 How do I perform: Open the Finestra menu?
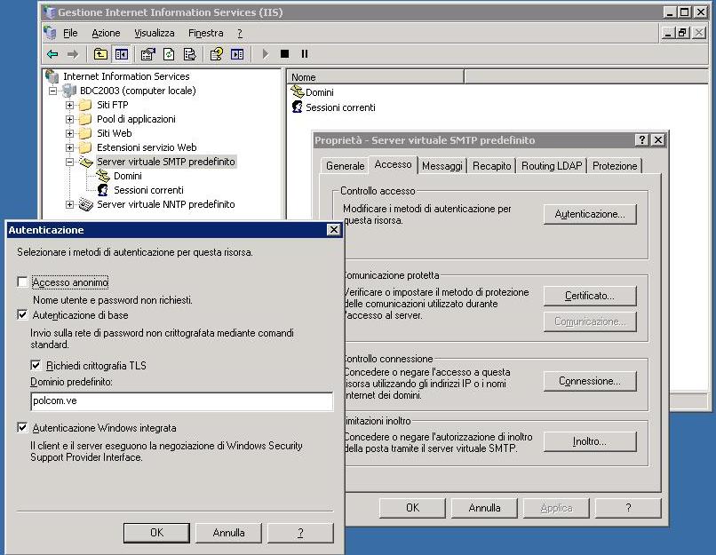206,33
